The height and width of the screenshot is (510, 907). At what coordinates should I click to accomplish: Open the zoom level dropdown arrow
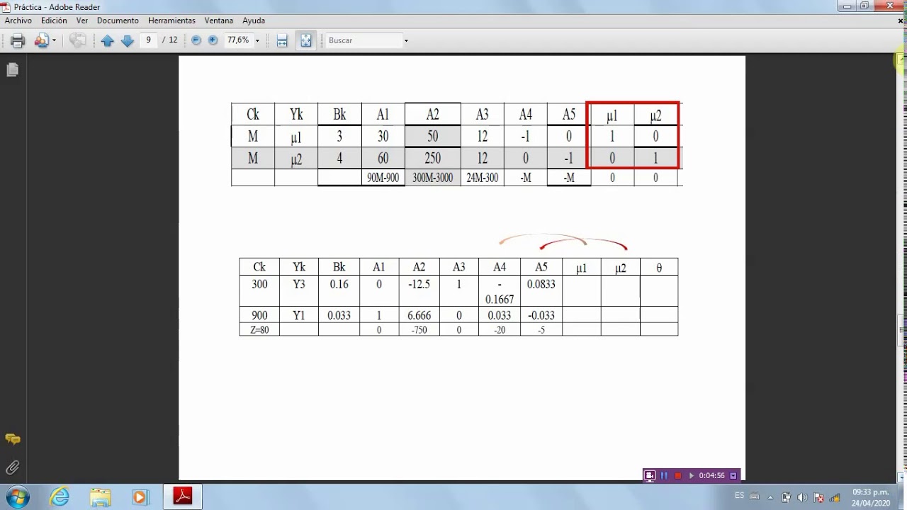[257, 41]
